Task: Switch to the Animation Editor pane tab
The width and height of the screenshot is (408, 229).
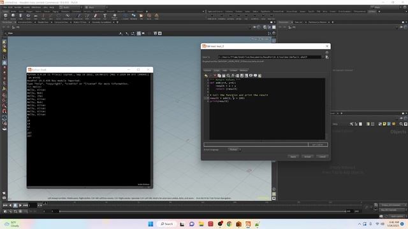Action: point(25,22)
